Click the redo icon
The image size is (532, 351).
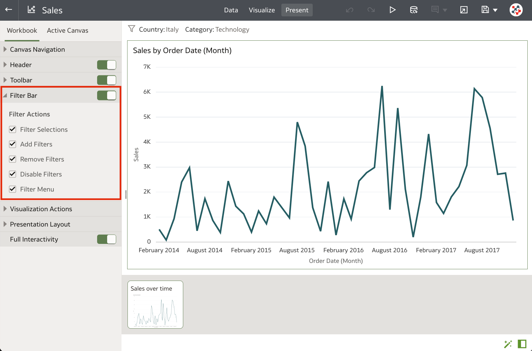(371, 10)
